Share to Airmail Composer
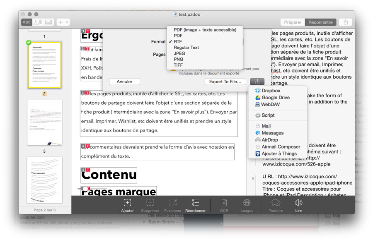Viewport: 373px width, 240px height. click(277, 146)
